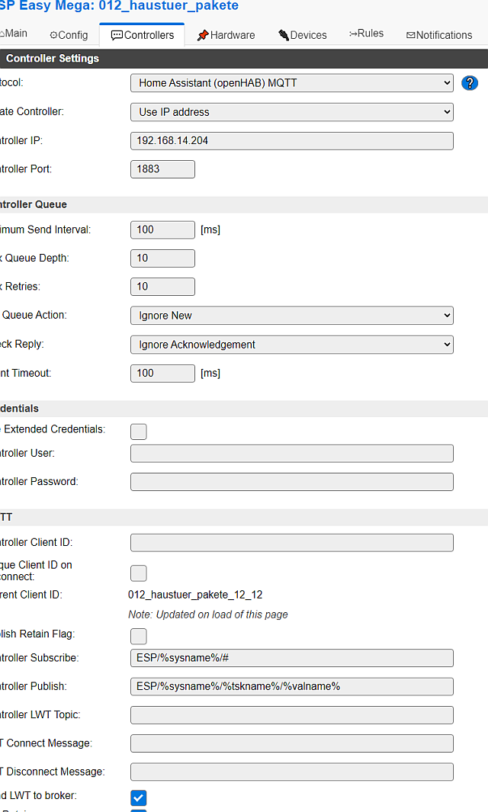Select the Controllers tab

point(143,35)
